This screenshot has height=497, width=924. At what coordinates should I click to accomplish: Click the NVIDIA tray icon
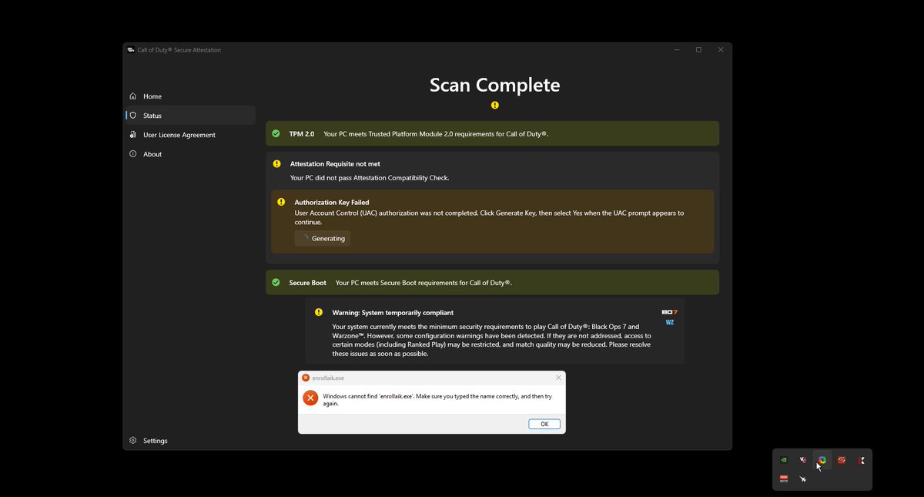pyautogui.click(x=784, y=460)
